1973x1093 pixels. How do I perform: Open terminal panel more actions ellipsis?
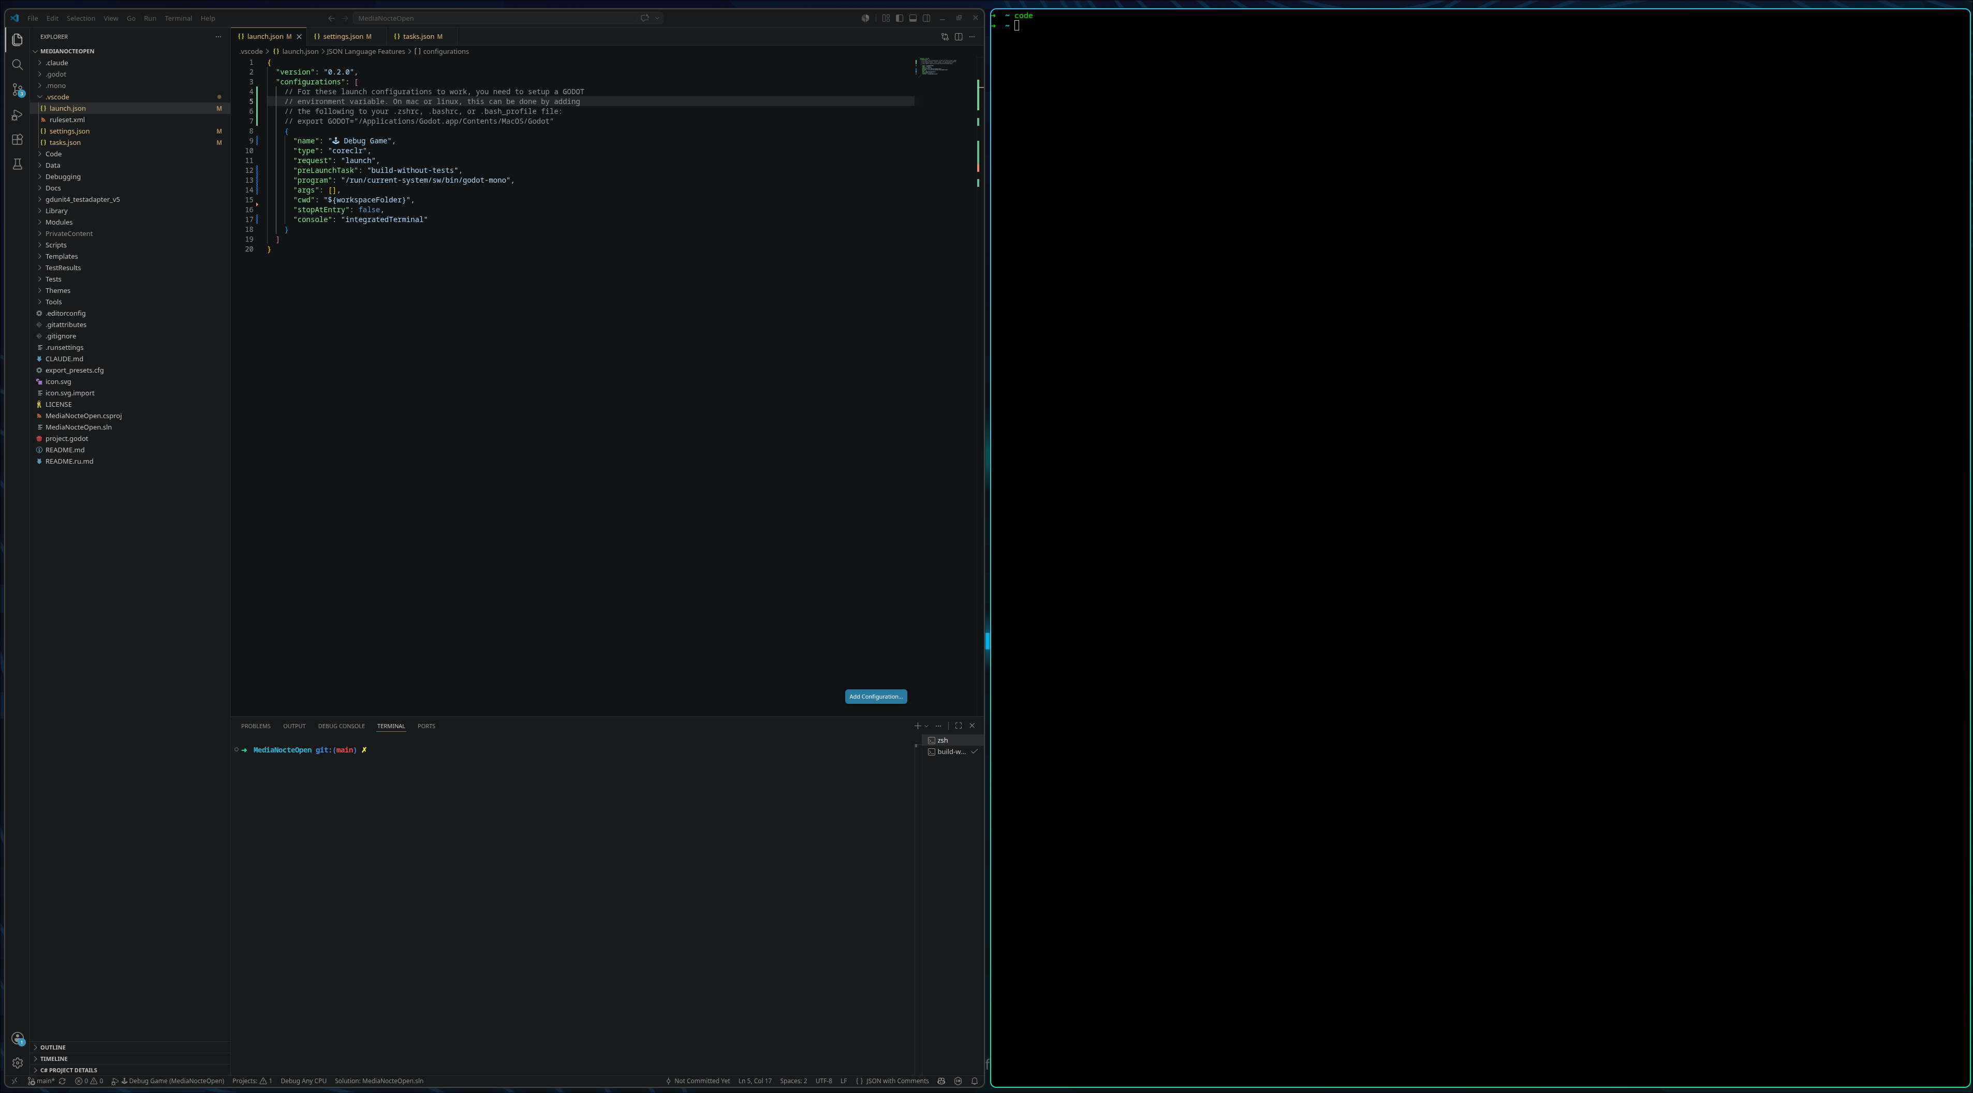click(938, 726)
